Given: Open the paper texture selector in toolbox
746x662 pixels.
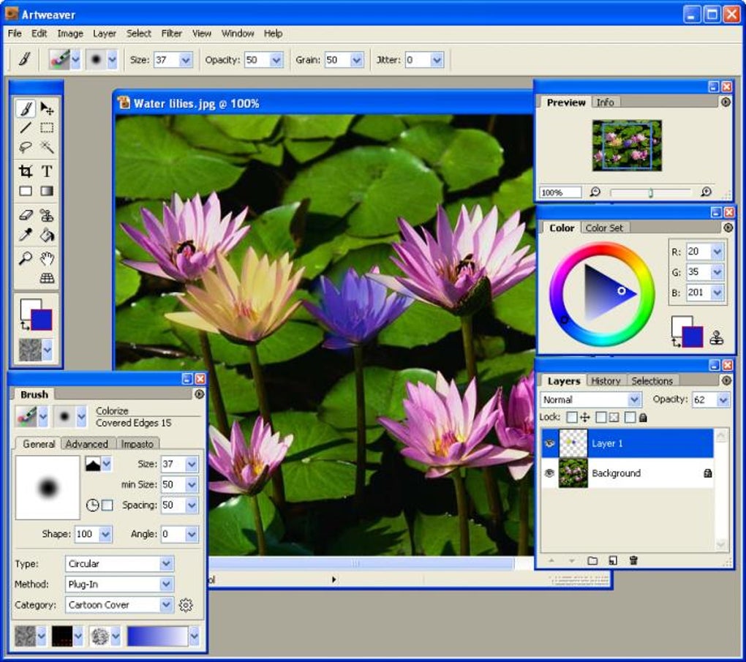Looking at the screenshot, I should 35,350.
